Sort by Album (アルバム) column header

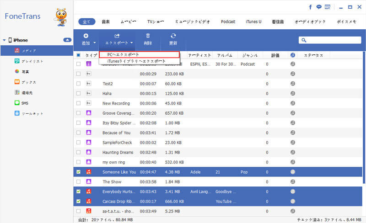225,55
